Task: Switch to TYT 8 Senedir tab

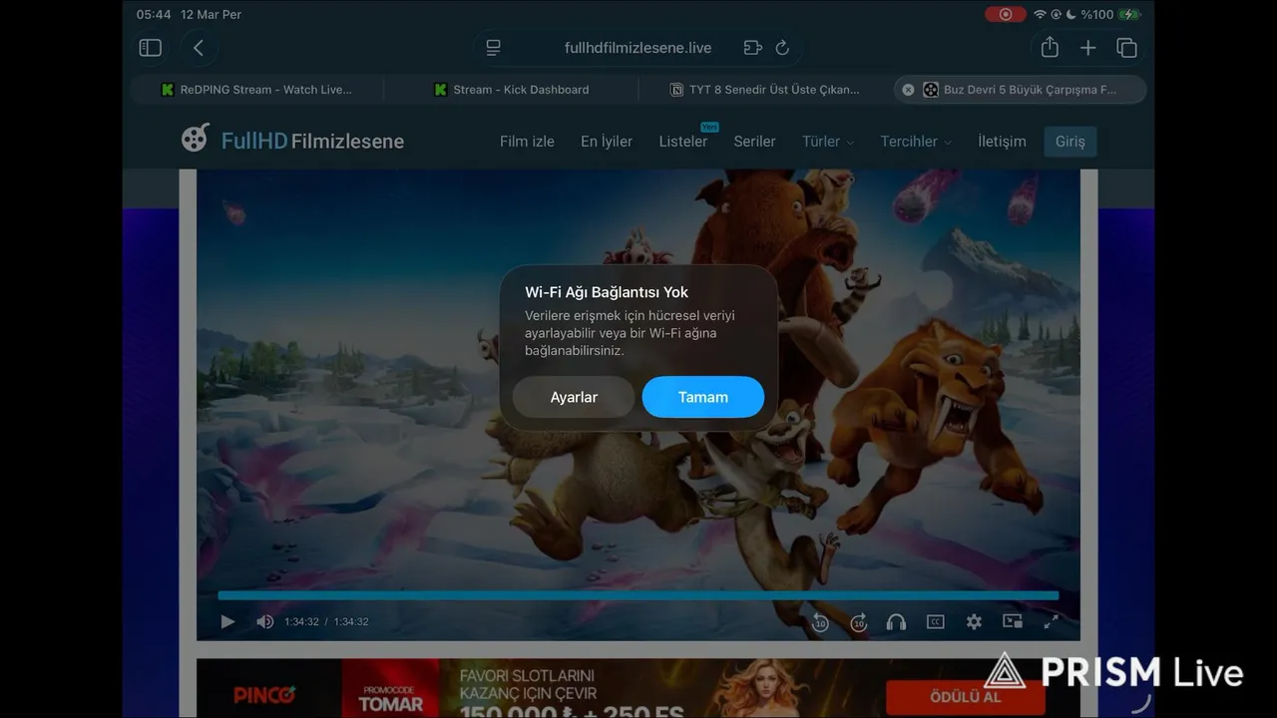Action: point(765,90)
